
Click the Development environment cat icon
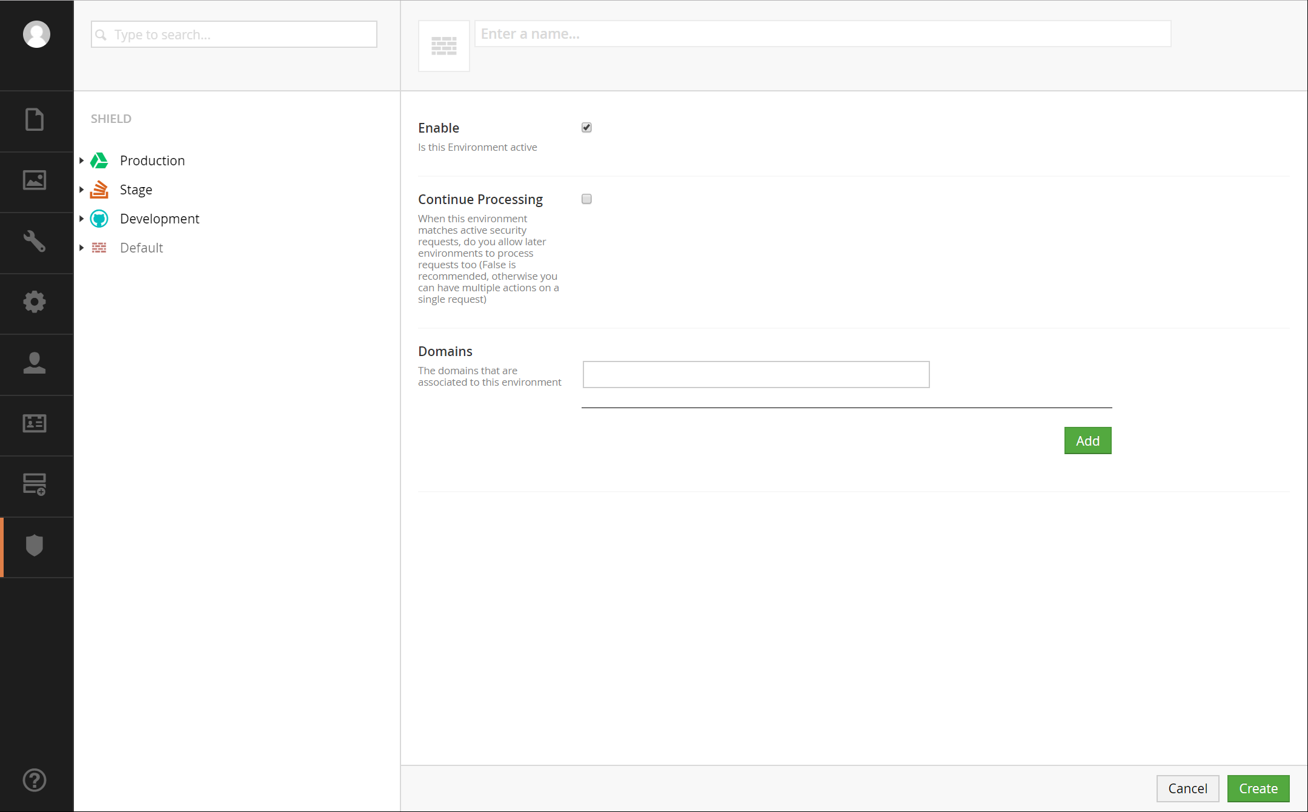coord(99,219)
